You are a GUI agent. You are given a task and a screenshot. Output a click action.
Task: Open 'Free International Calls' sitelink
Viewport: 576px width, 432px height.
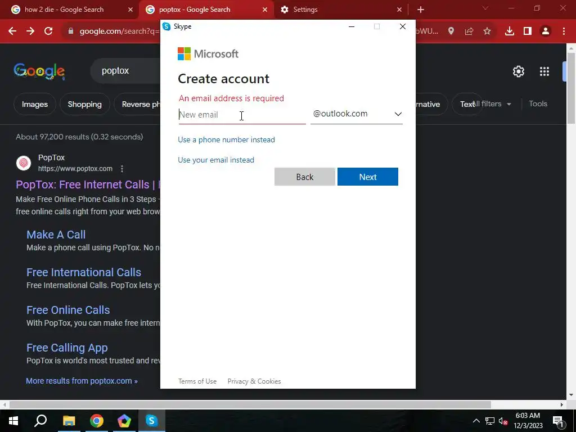84,272
